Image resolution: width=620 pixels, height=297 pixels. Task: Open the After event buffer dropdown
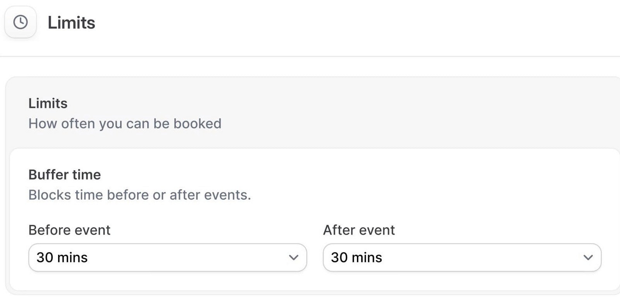pyautogui.click(x=461, y=257)
